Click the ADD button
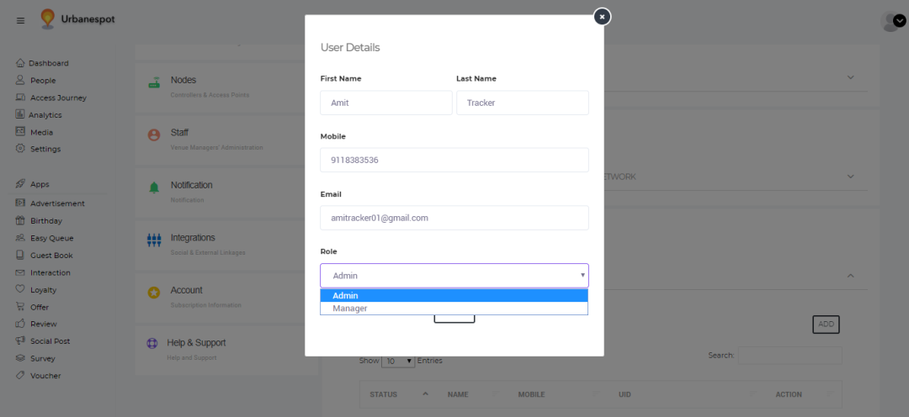909x417 pixels. click(x=826, y=325)
